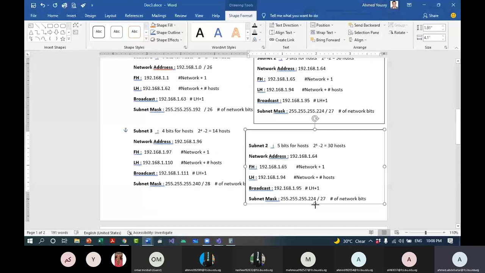Switch to the Home tab
The height and width of the screenshot is (273, 485).
point(53,16)
